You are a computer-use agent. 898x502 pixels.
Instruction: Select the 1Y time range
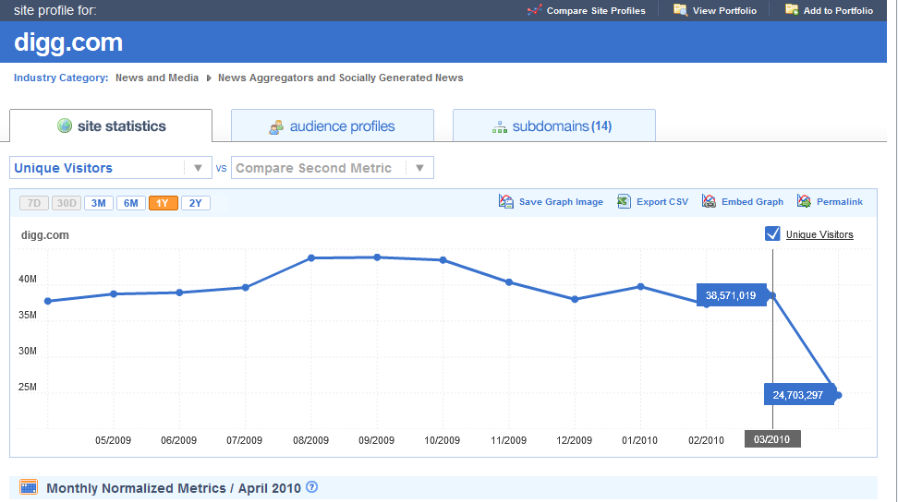(x=164, y=203)
